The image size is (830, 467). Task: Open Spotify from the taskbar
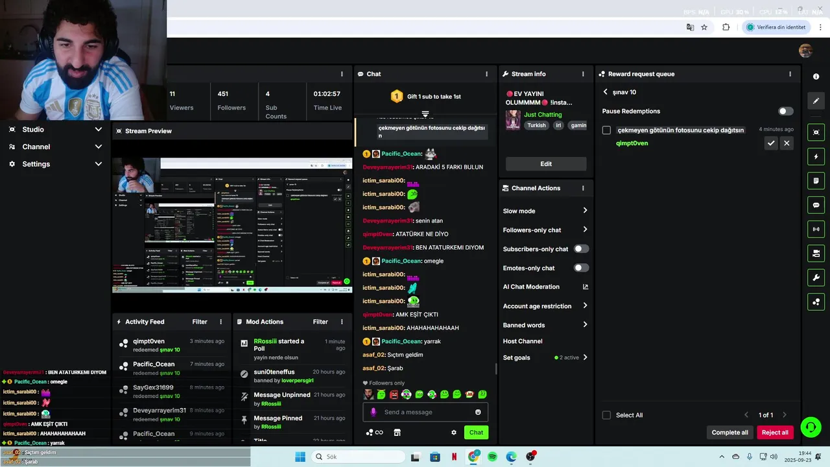pos(492,457)
